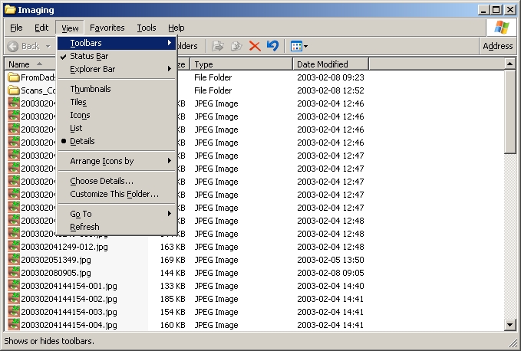Switch to Thumbnails view in menu

click(90, 89)
